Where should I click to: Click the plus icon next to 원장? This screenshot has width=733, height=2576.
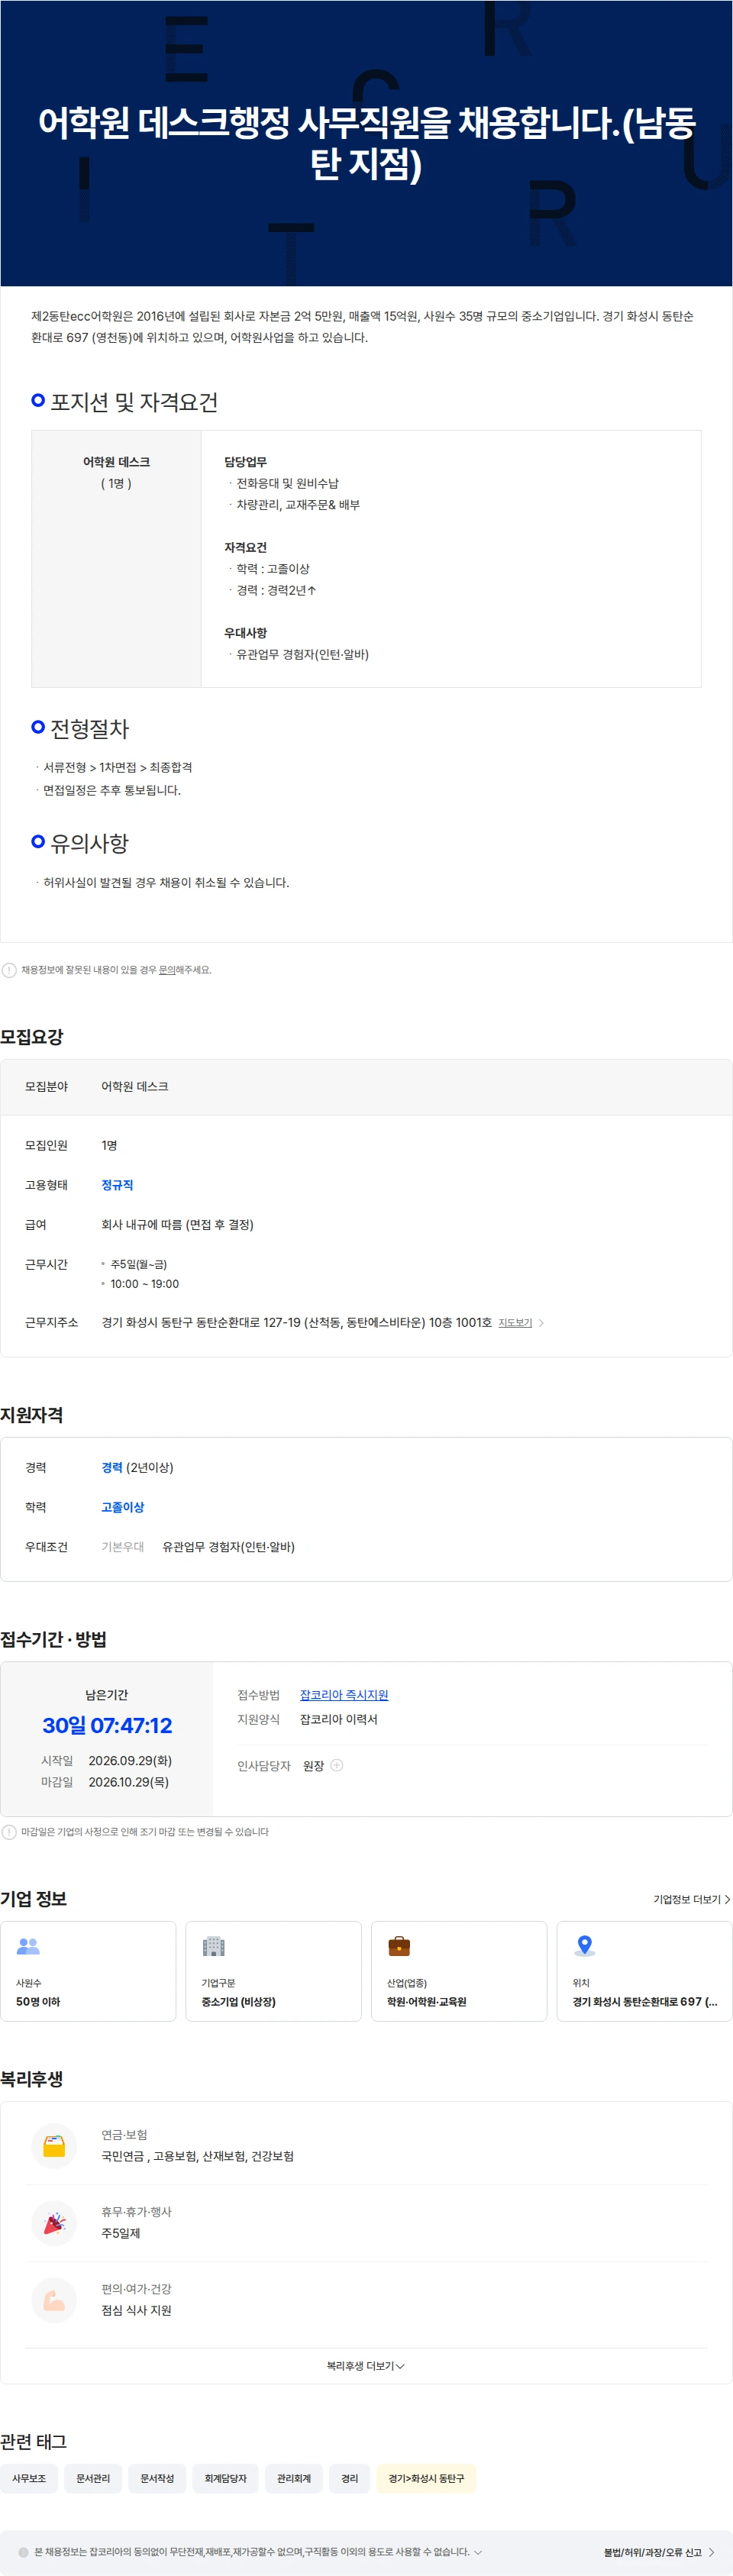click(337, 1765)
